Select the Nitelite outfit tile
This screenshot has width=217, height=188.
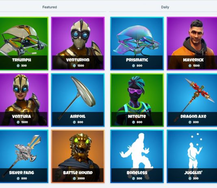[137, 100]
